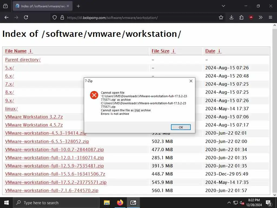Viewport: 277px width, 208px height.
Task: Download VMware-workstation-6.5.5-328052.zip
Action: [x=47, y=141]
